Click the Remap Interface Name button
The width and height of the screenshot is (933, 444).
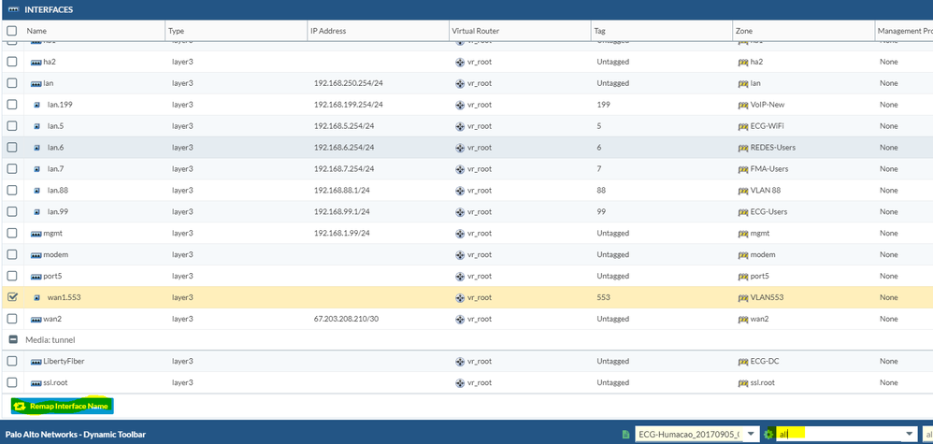[62, 406]
